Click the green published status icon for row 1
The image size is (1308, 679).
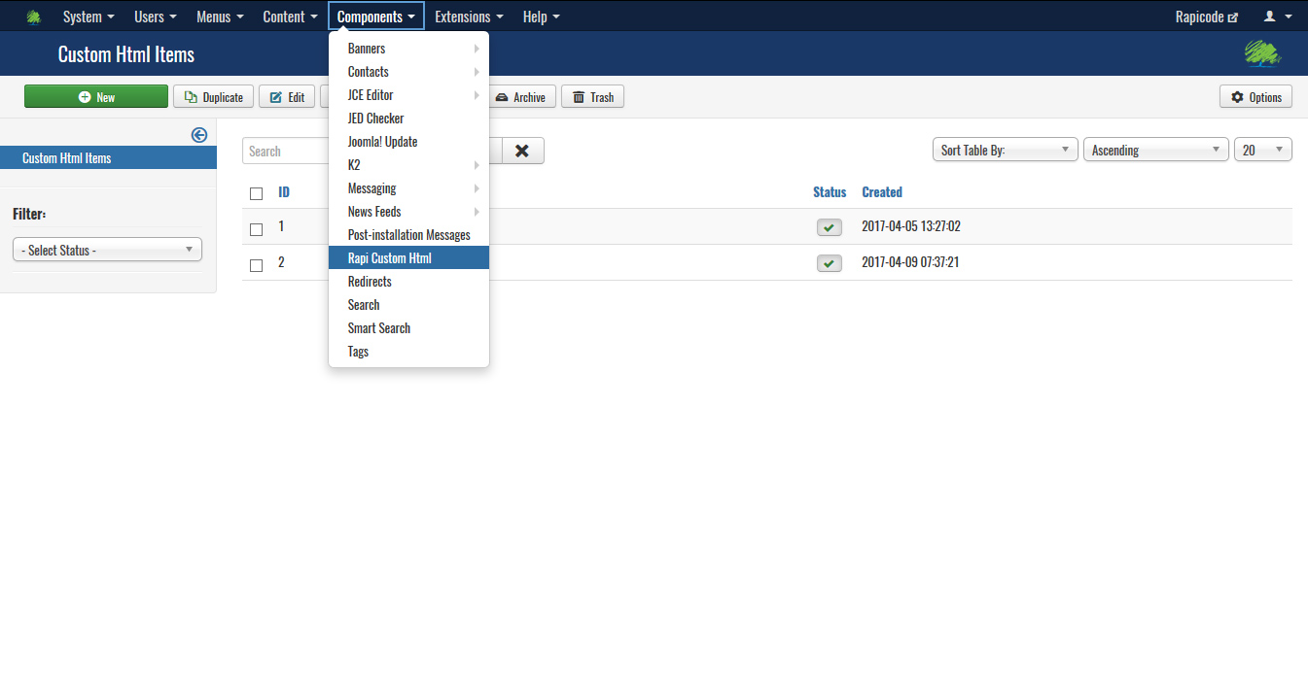(830, 227)
